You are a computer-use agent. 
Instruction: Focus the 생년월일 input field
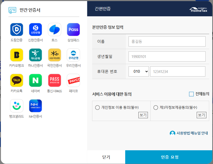tap(167, 56)
